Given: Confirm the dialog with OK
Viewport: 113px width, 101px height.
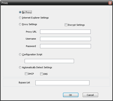Looking at the screenshot, I should pos(71,95).
